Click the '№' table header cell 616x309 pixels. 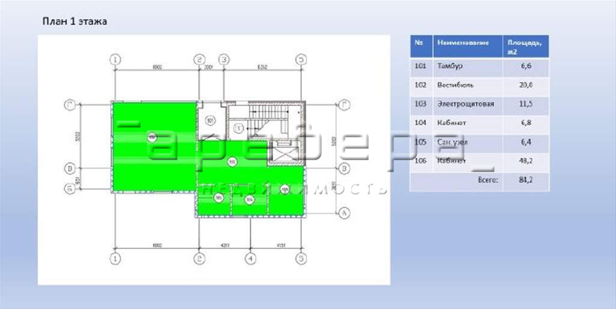(x=421, y=46)
